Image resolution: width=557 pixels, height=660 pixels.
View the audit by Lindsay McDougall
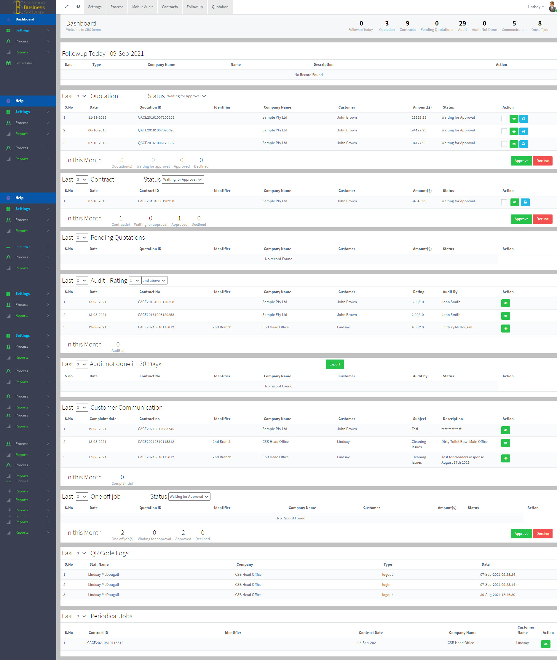(505, 328)
